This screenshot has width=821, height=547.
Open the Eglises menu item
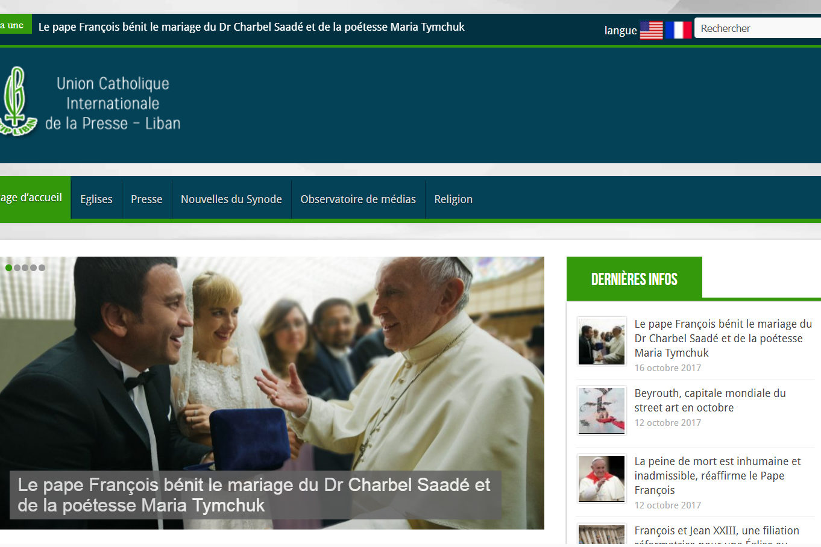(x=96, y=199)
